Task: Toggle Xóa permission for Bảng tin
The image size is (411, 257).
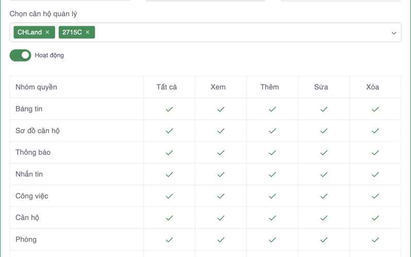Action: [x=375, y=109]
